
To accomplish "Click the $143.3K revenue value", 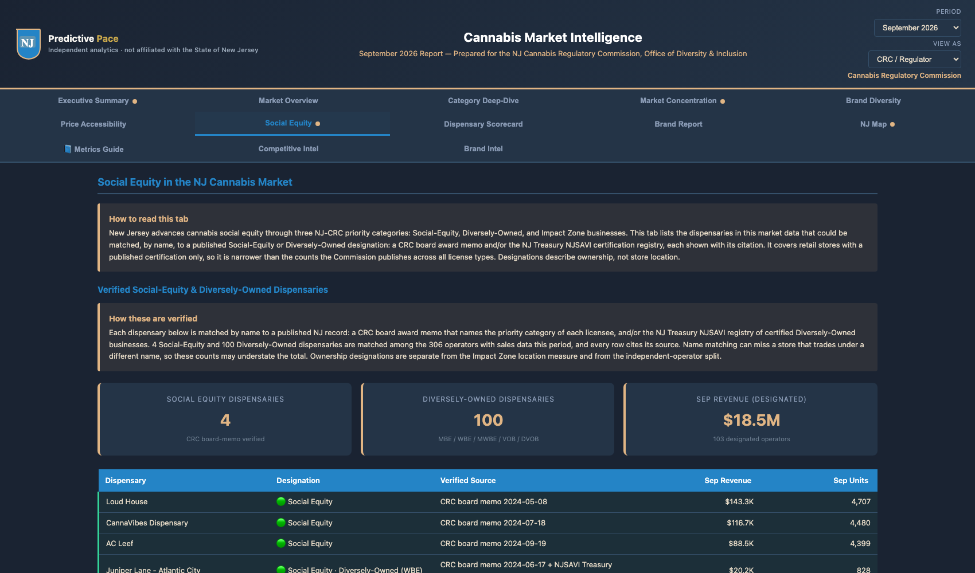I will point(739,502).
